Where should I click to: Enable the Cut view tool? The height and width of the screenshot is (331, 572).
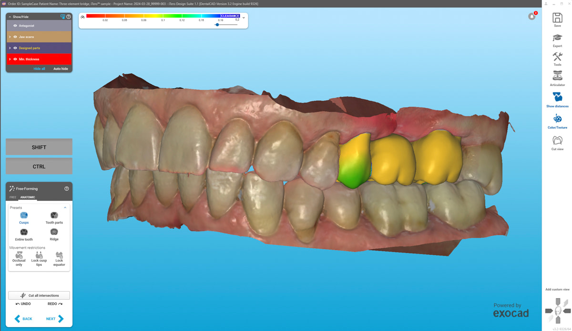point(557,142)
